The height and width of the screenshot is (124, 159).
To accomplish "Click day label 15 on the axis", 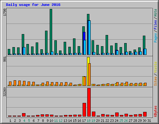I will 75,121.
